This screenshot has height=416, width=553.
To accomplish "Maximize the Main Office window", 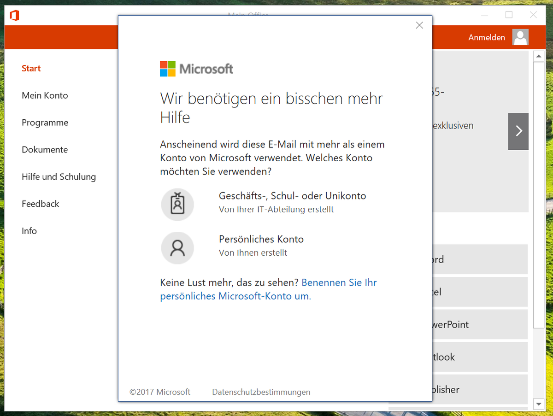I will 509,15.
